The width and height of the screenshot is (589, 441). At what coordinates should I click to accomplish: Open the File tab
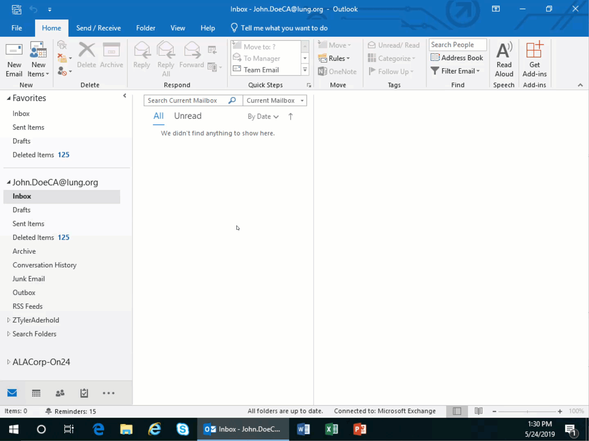pyautogui.click(x=17, y=28)
